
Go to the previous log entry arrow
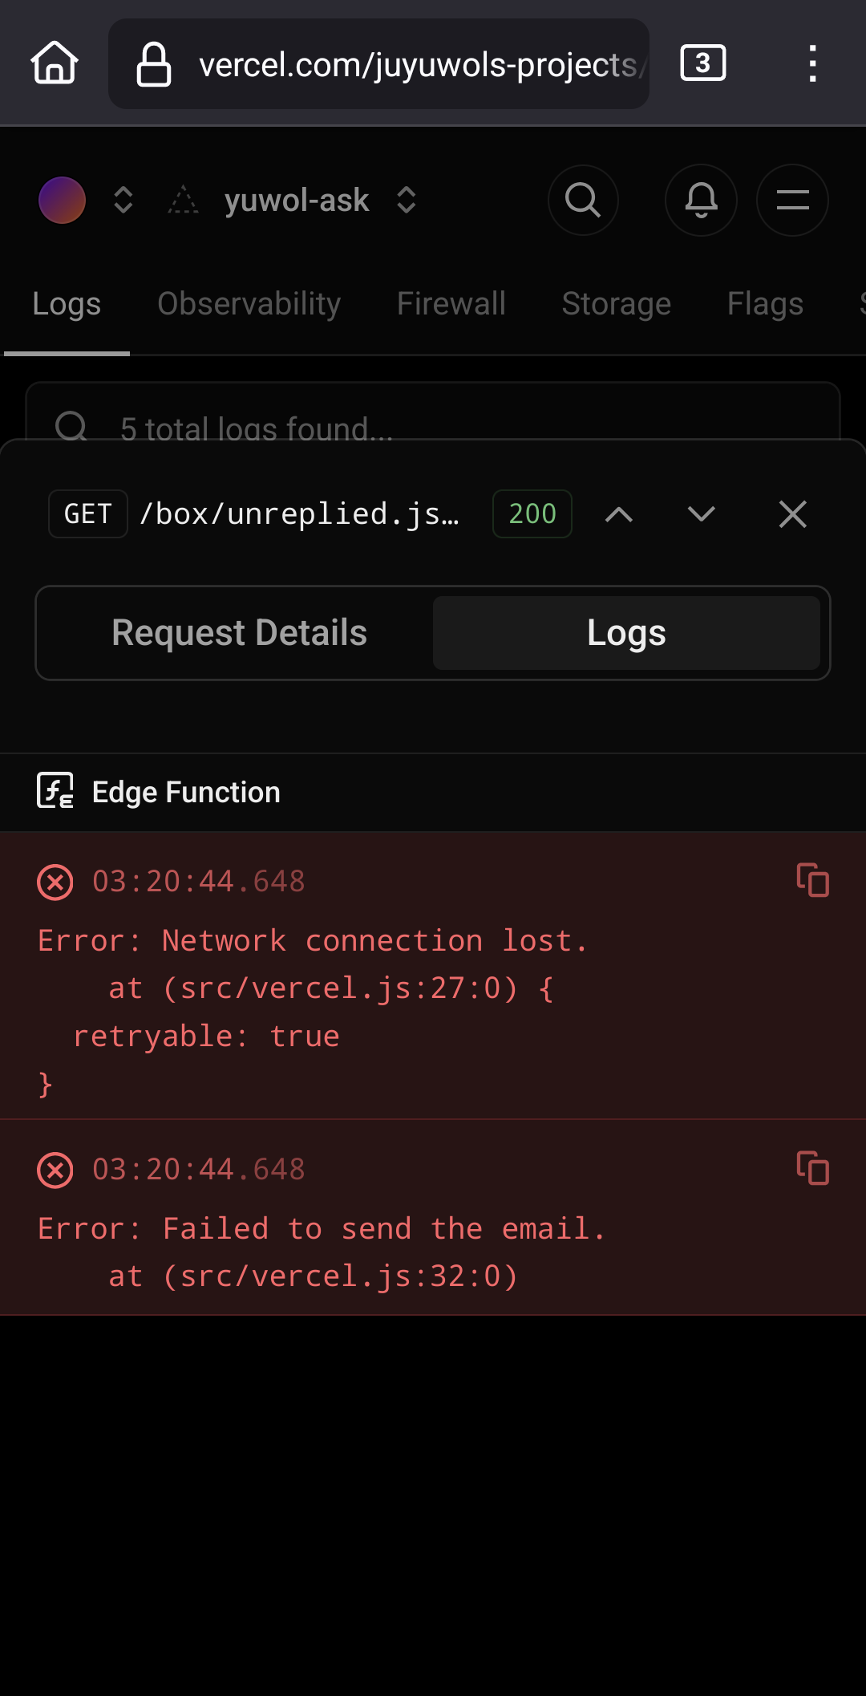click(x=619, y=514)
